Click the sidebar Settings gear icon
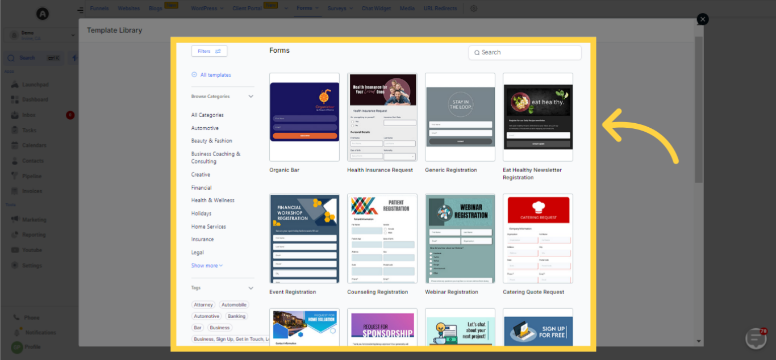776x360 pixels. pyautogui.click(x=15, y=266)
